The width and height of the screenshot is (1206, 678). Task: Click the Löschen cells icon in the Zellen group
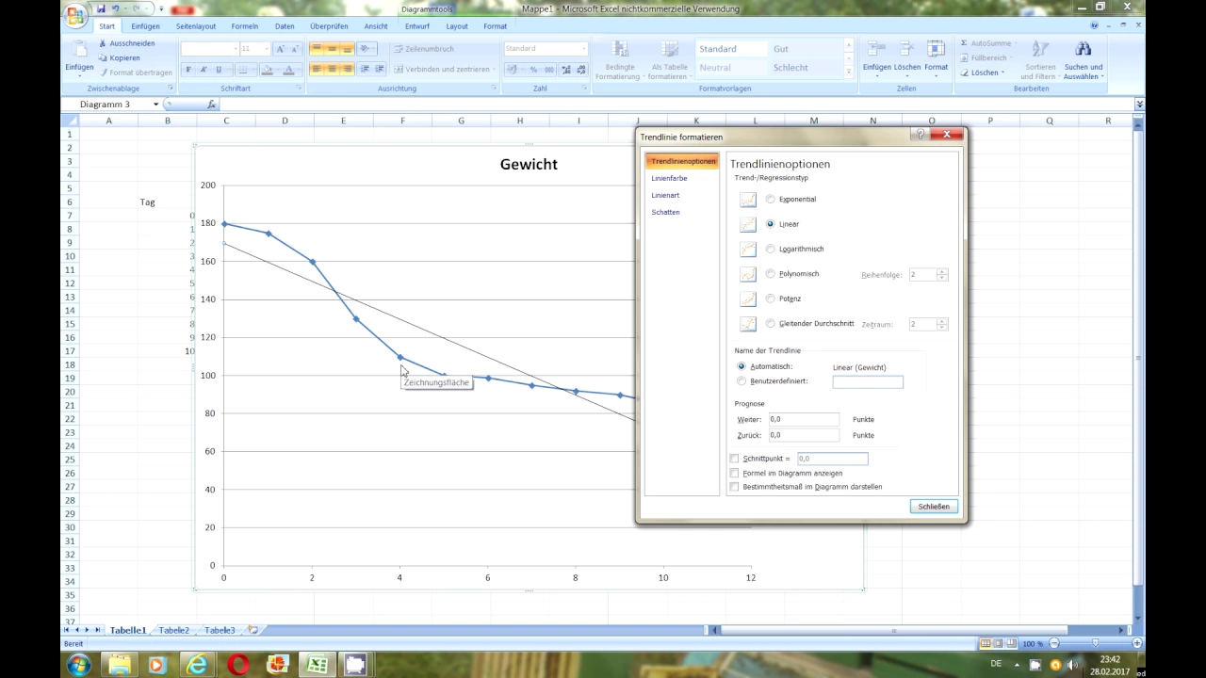906,50
